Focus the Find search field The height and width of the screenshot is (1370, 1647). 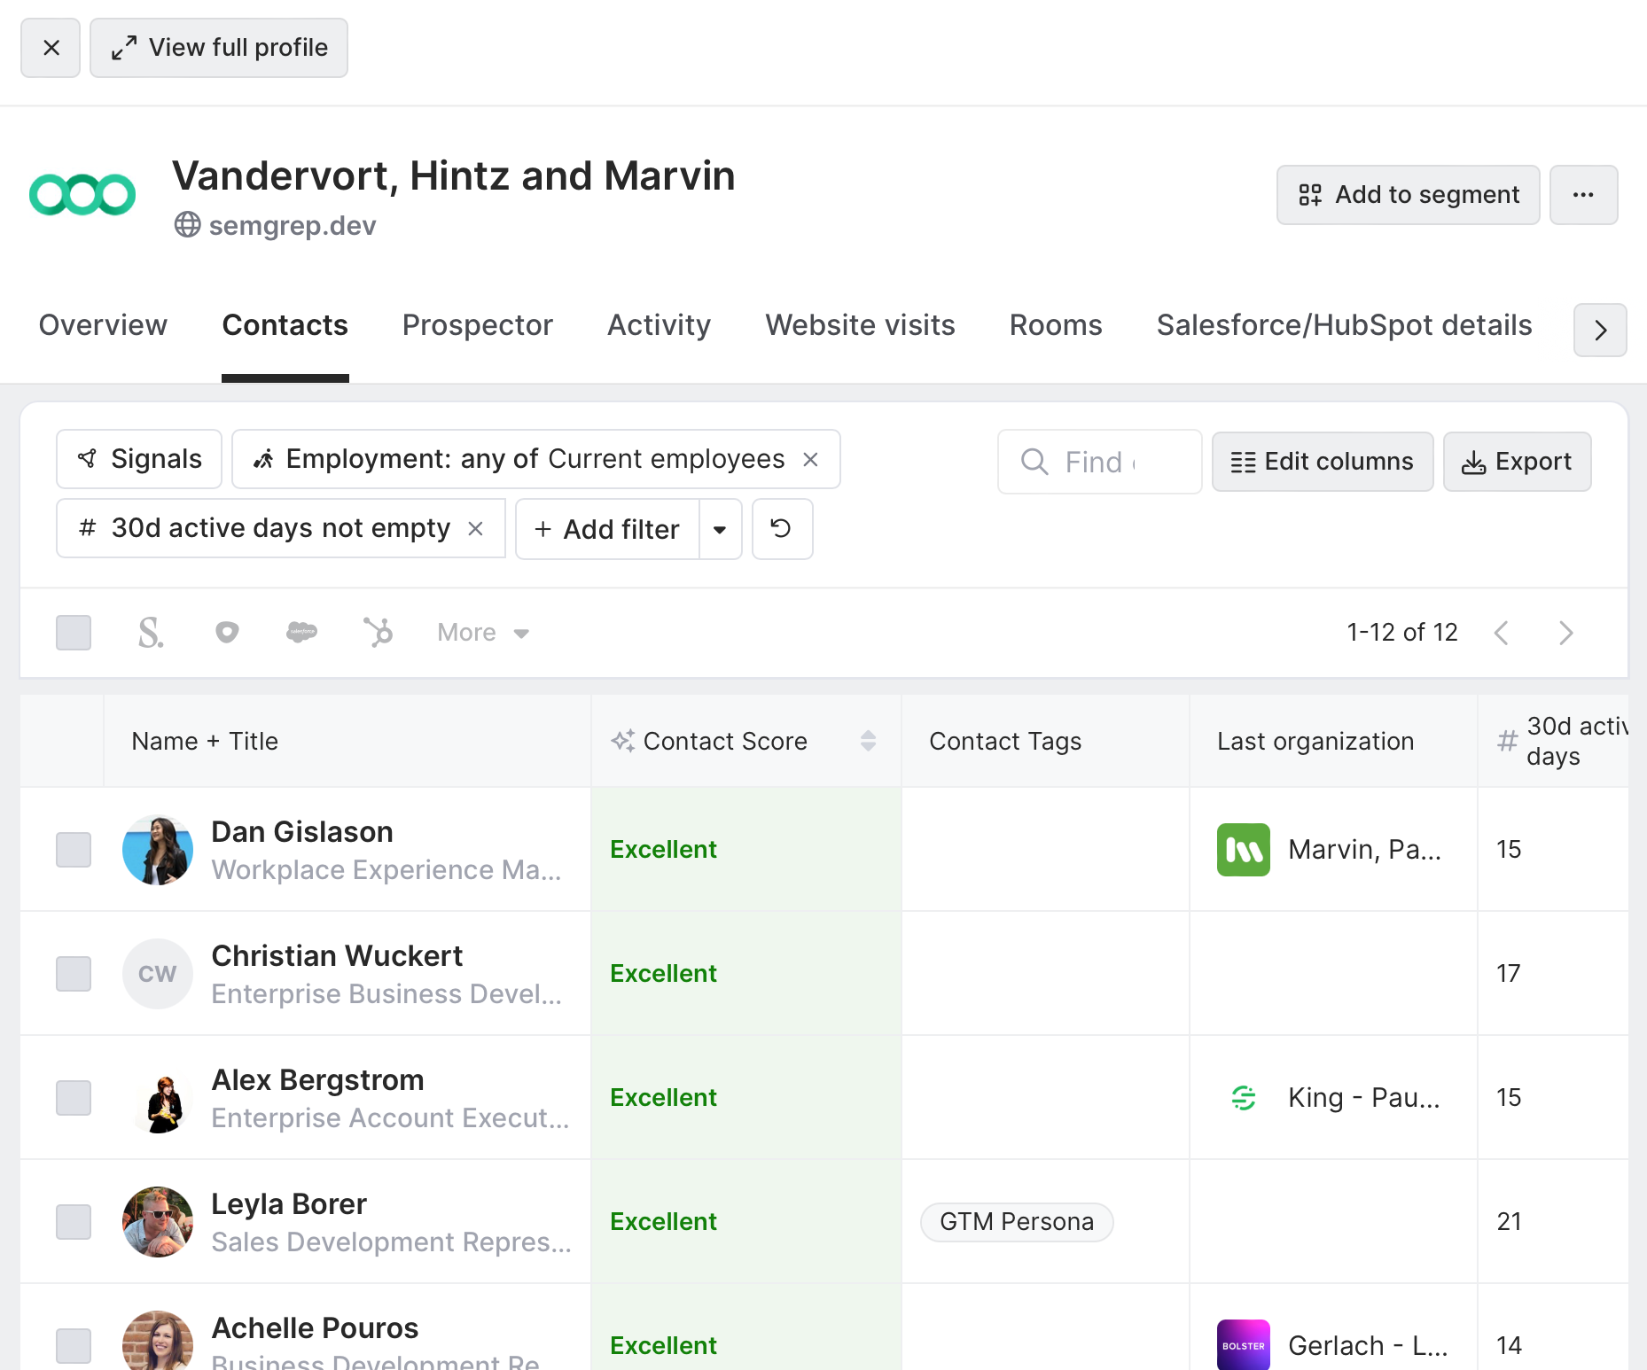(1099, 462)
